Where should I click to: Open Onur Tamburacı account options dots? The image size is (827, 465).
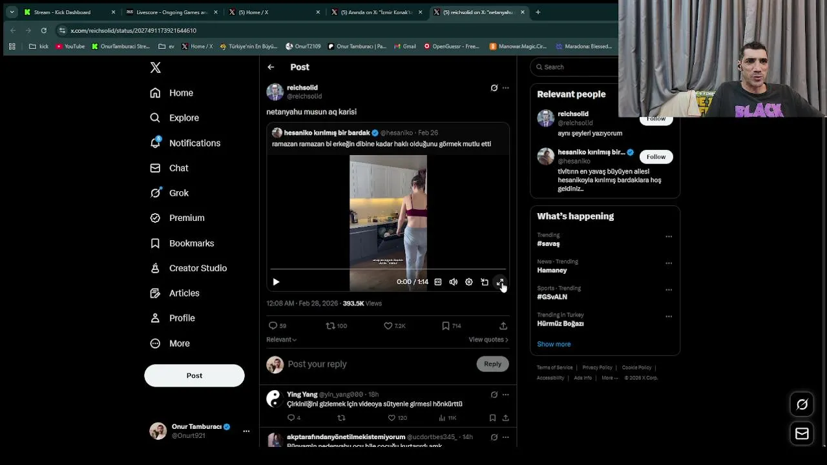coord(246,431)
